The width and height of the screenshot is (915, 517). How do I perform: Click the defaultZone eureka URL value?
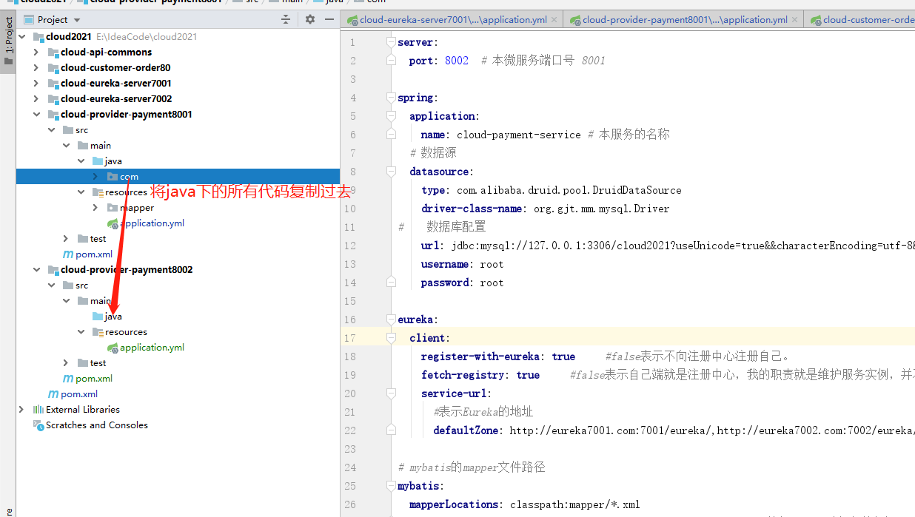(711, 430)
